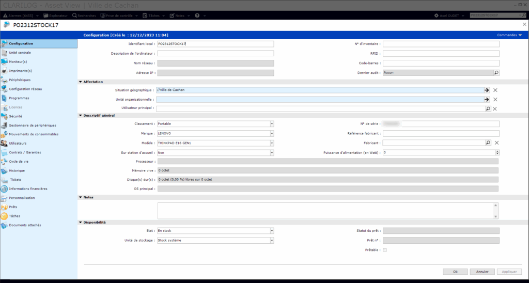This screenshot has width=529, height=283.
Task: Click the RFID field
Action: 441,54
